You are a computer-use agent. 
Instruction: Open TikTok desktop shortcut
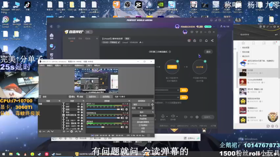pos(27,6)
